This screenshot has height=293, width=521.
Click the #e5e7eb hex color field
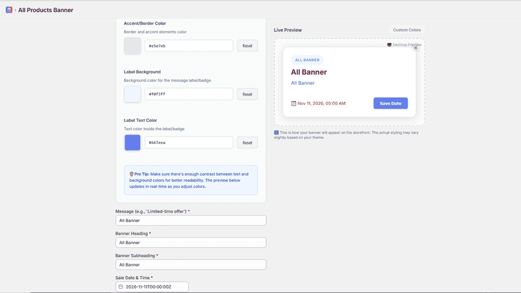coord(189,46)
